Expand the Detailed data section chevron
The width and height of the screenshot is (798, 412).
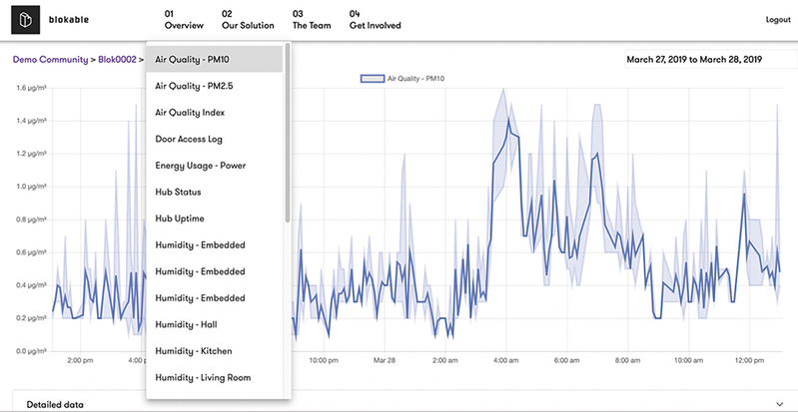[779, 404]
